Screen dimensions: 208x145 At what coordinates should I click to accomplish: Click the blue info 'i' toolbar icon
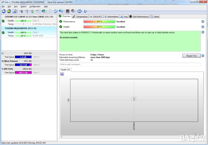[85, 11]
